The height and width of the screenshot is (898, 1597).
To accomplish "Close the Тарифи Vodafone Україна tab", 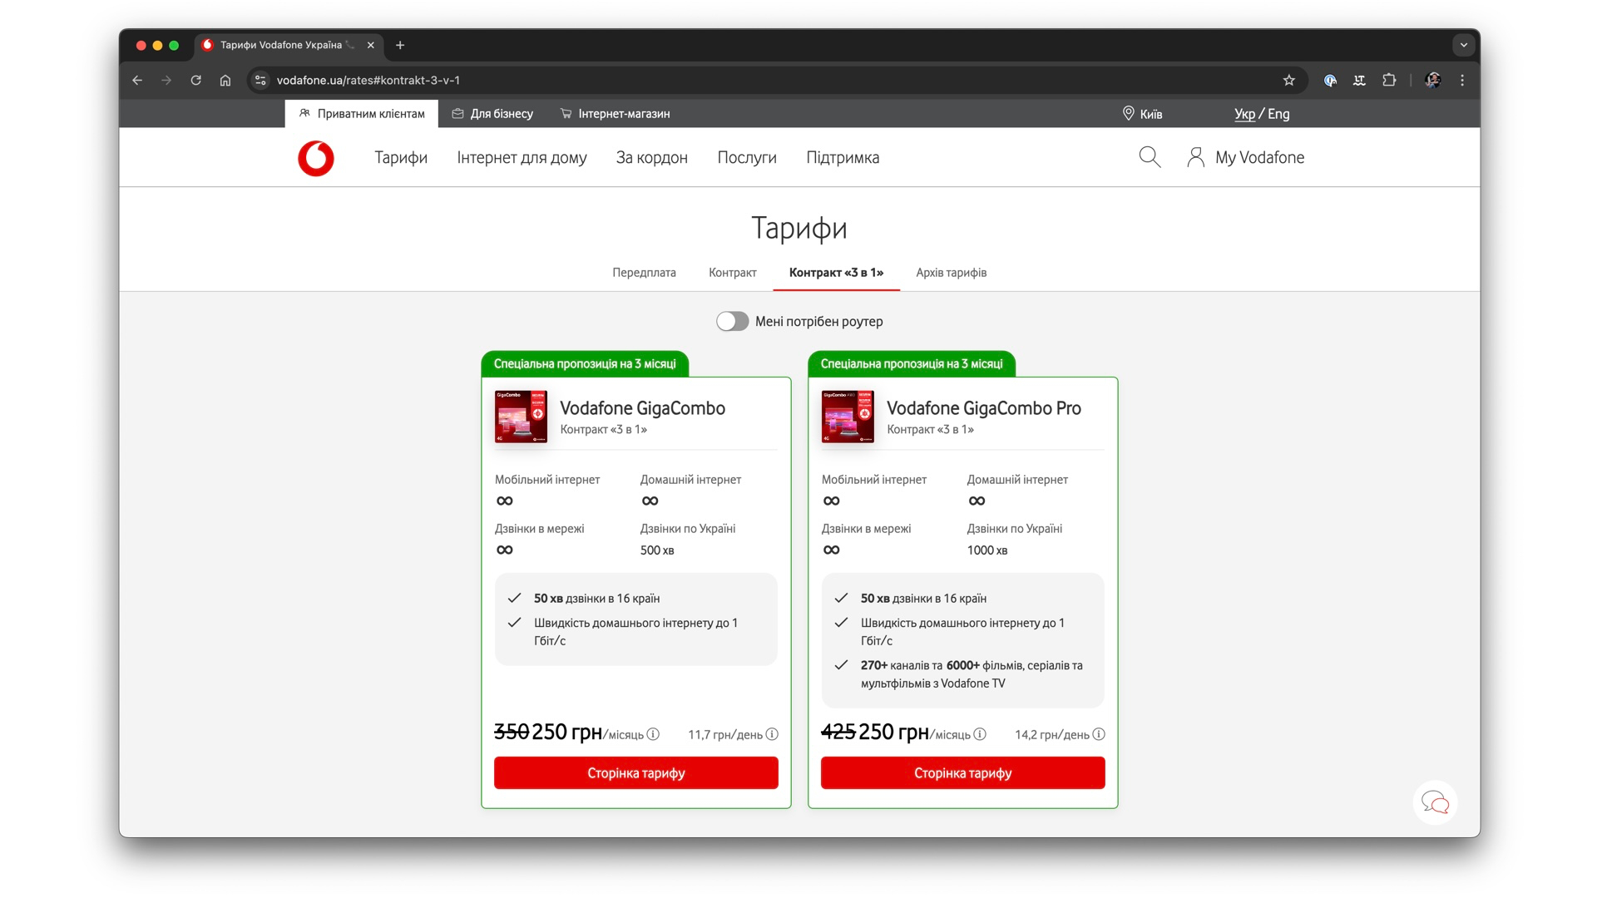I will click(x=371, y=45).
